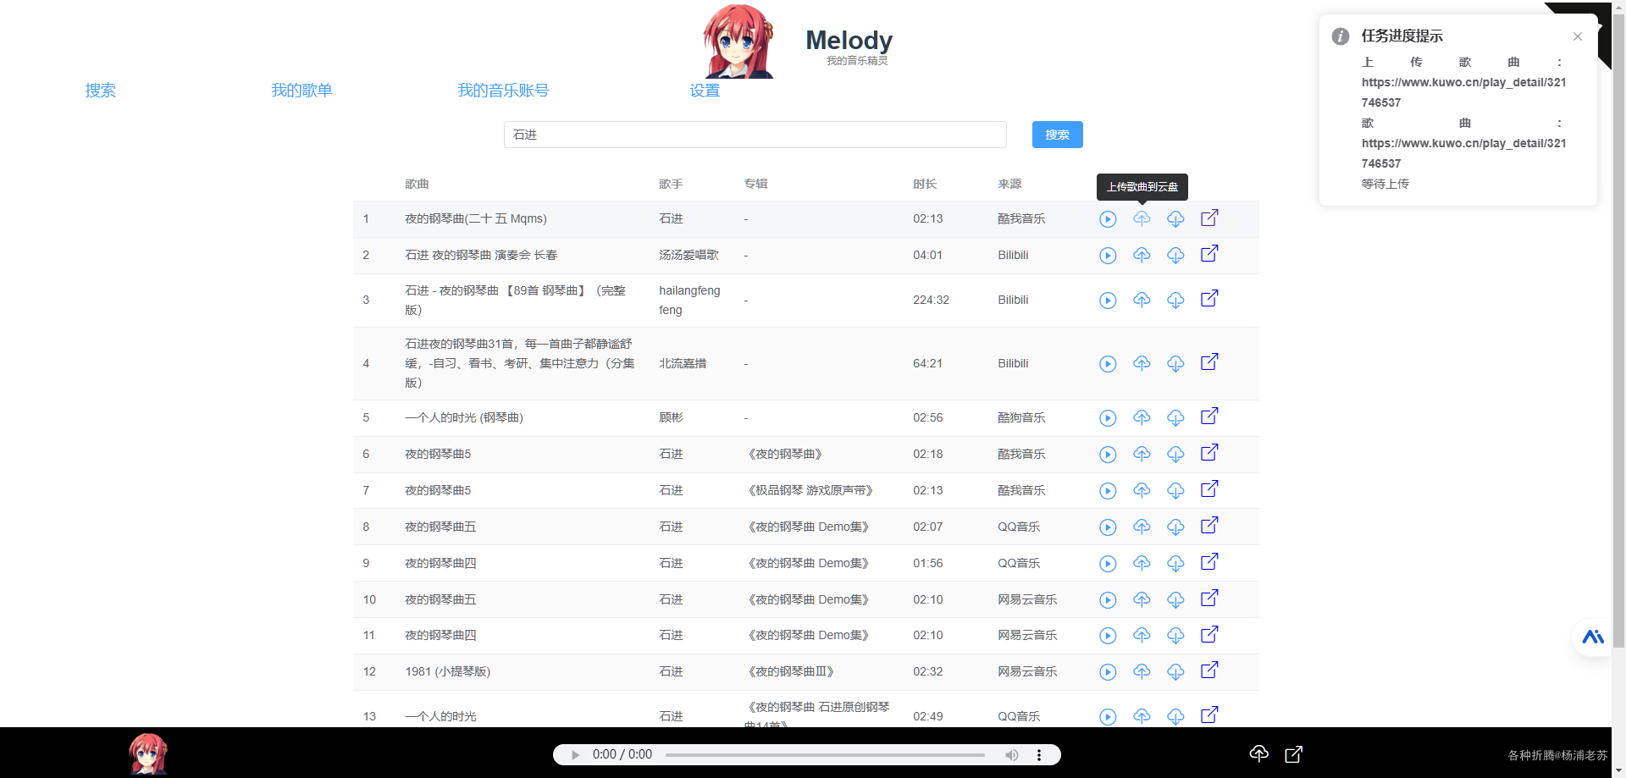This screenshot has width=1626, height=778.
Task: Upload row 11 夜的钢琴曲四 to cloud
Action: point(1142,636)
